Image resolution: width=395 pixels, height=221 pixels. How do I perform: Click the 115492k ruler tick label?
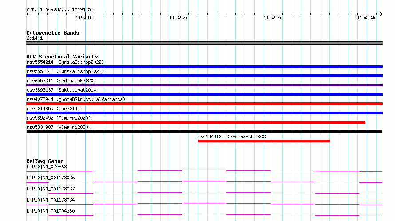pos(178,18)
